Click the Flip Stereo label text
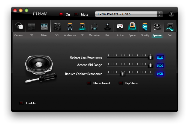The image size is (189, 127). (x=132, y=83)
